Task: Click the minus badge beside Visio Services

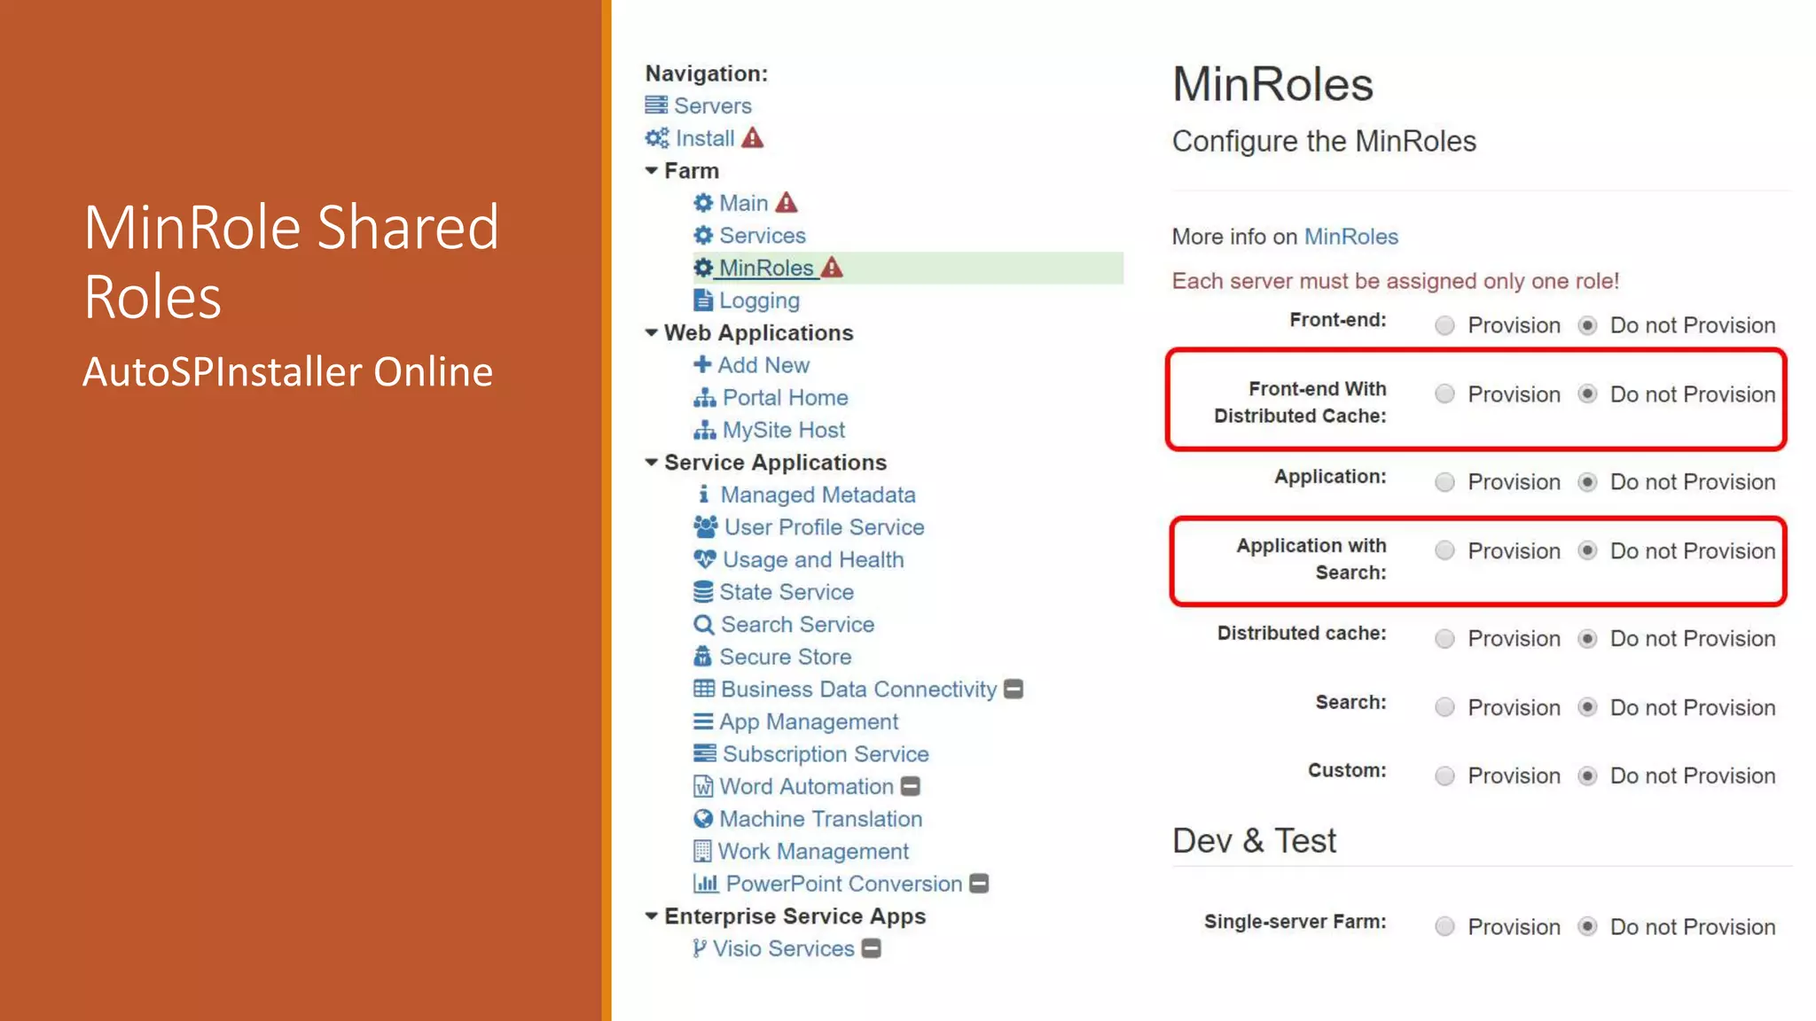Action: 872,948
